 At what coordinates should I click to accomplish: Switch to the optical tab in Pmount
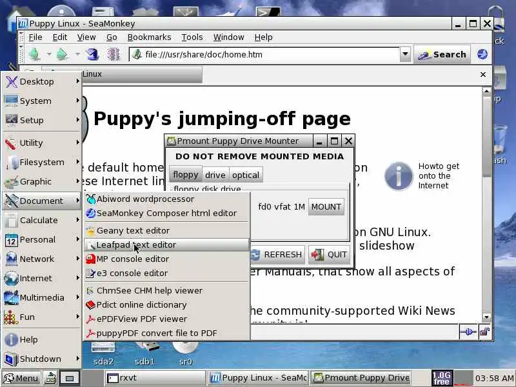(x=246, y=175)
